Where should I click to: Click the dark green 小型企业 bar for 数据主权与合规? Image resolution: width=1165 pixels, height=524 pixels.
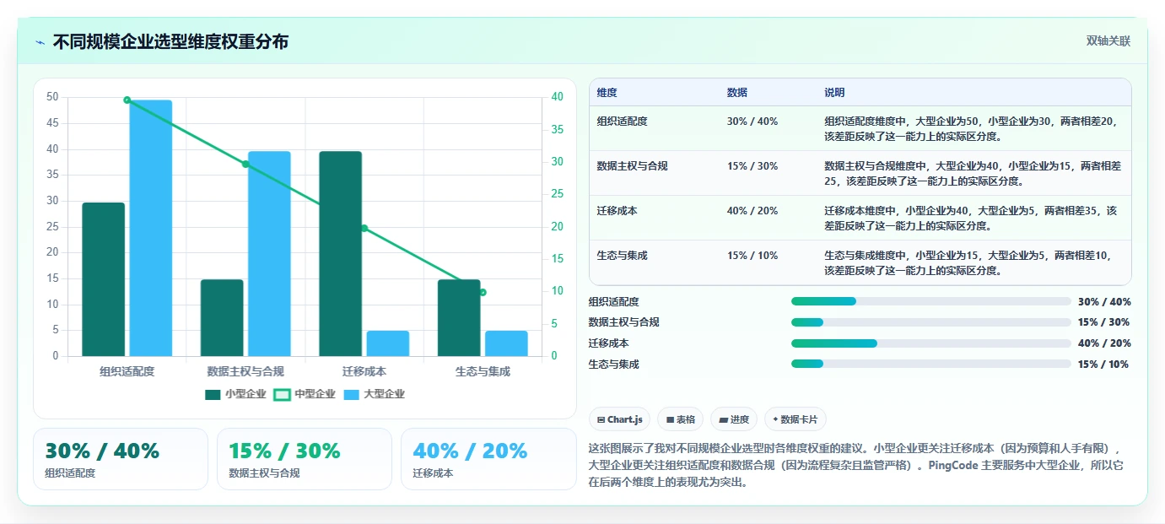coord(222,318)
